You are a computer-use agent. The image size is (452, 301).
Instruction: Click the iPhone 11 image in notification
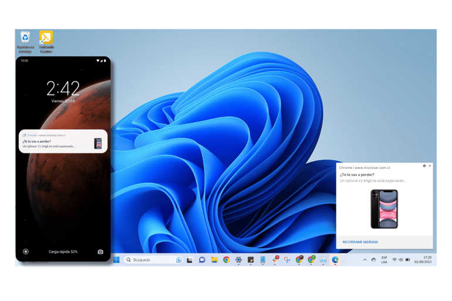click(384, 209)
